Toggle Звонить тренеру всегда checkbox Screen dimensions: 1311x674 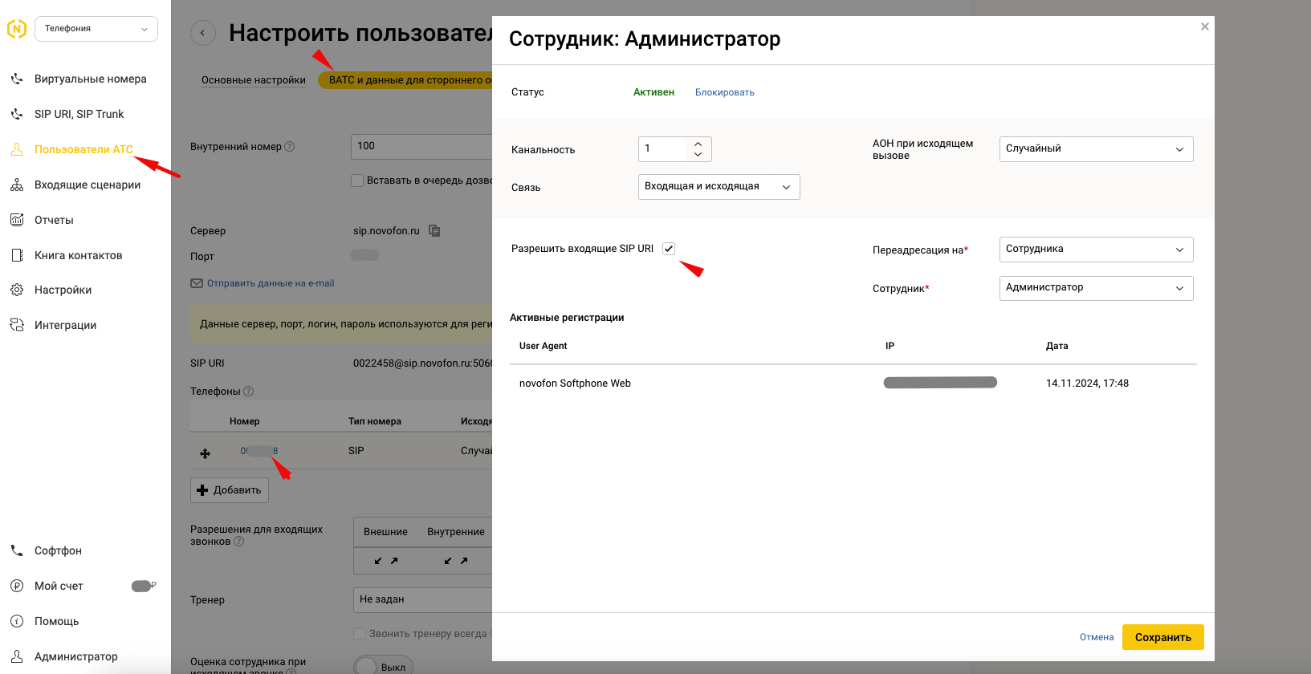click(x=360, y=634)
